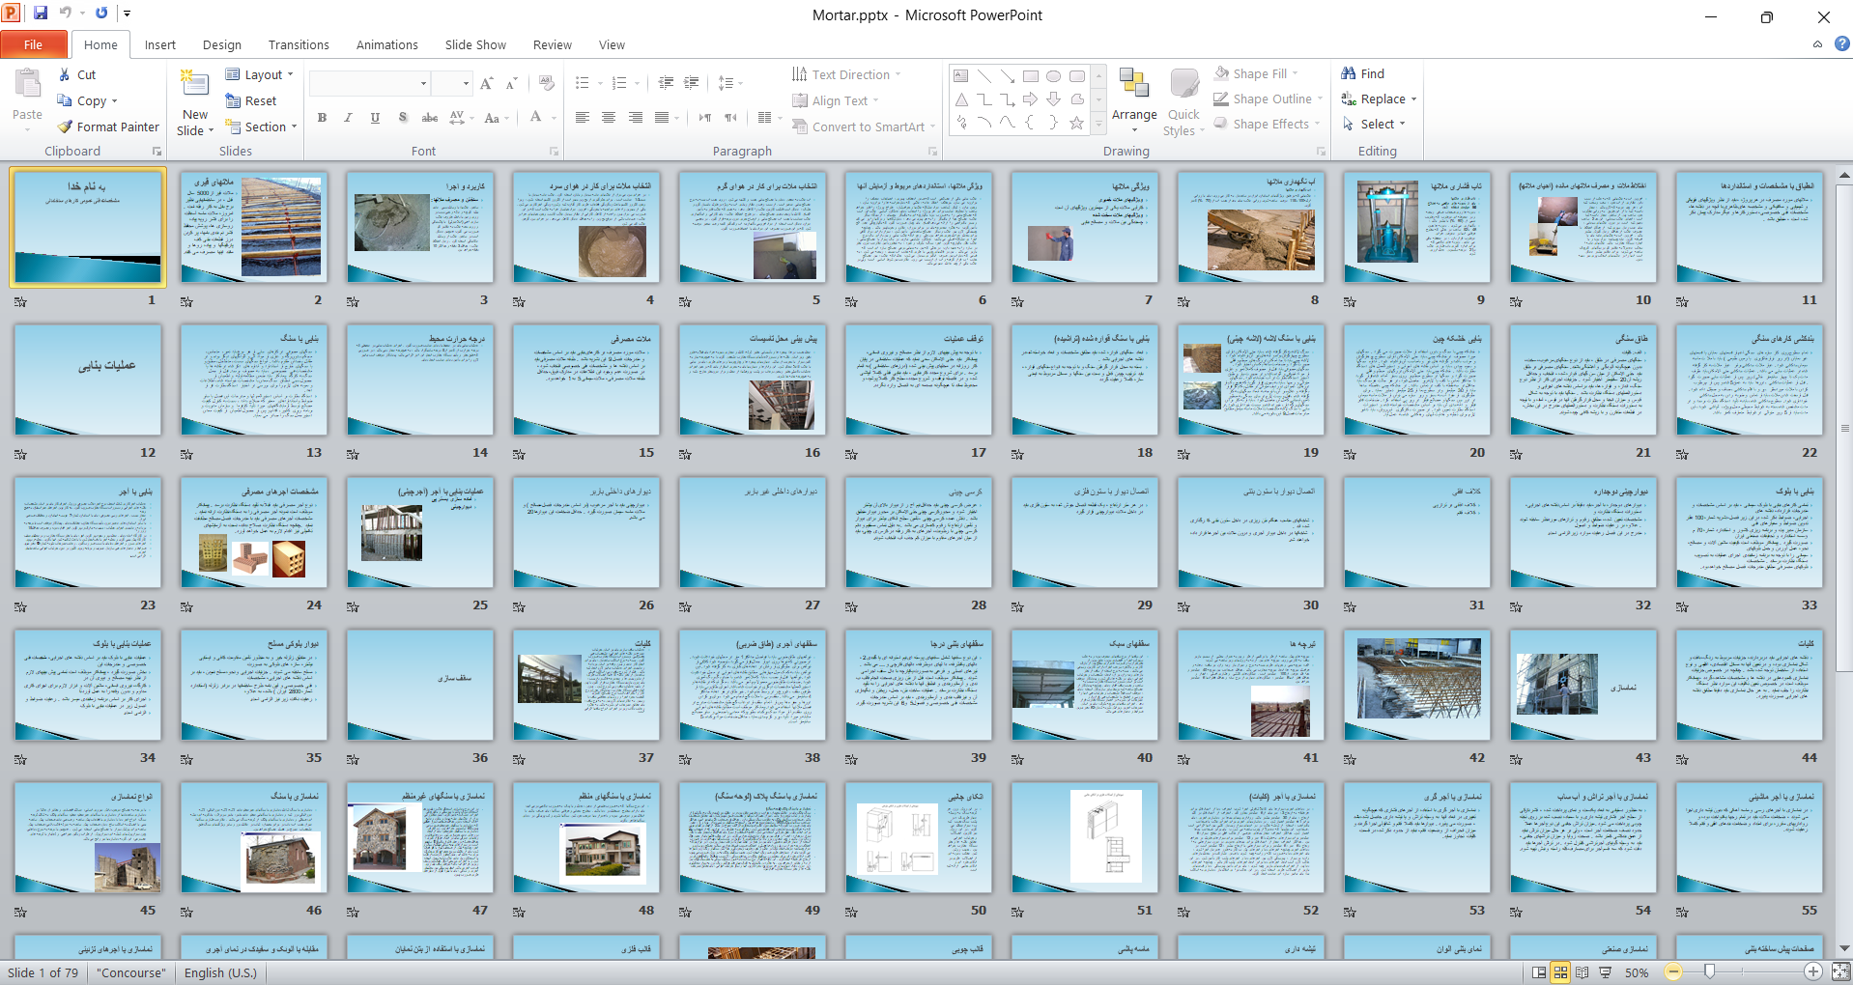Toggle Italic formatting

pyautogui.click(x=348, y=118)
